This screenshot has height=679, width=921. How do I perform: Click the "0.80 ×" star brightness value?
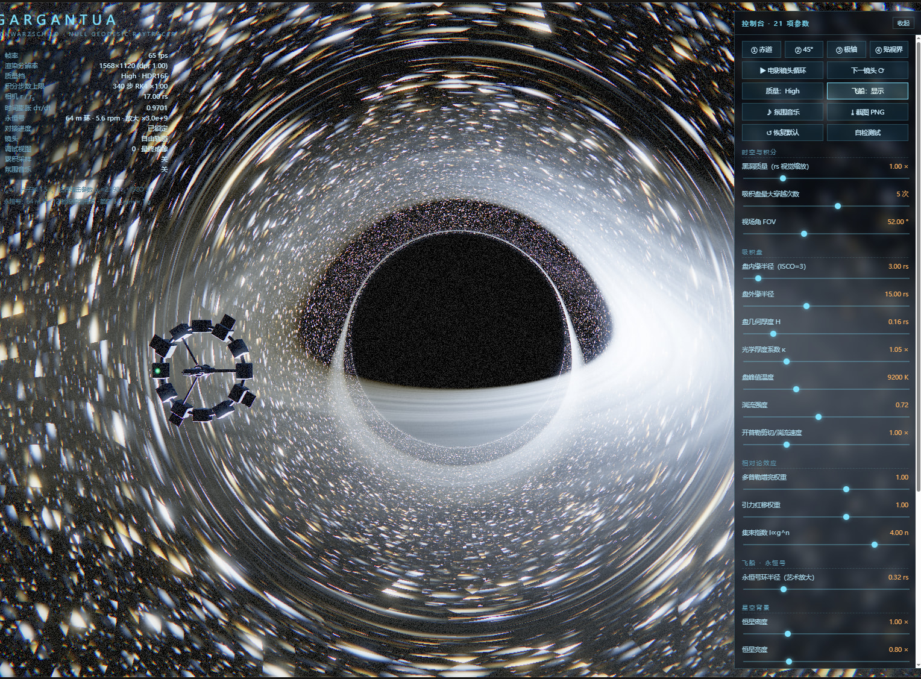click(x=898, y=649)
